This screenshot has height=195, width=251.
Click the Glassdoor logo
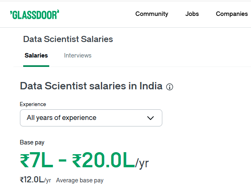pos(35,15)
